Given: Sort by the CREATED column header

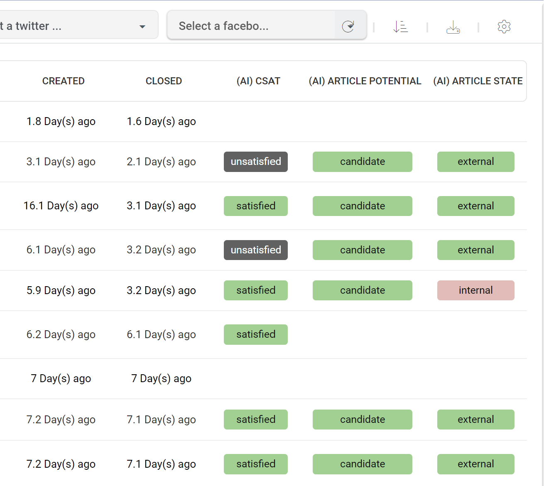Looking at the screenshot, I should coord(63,81).
